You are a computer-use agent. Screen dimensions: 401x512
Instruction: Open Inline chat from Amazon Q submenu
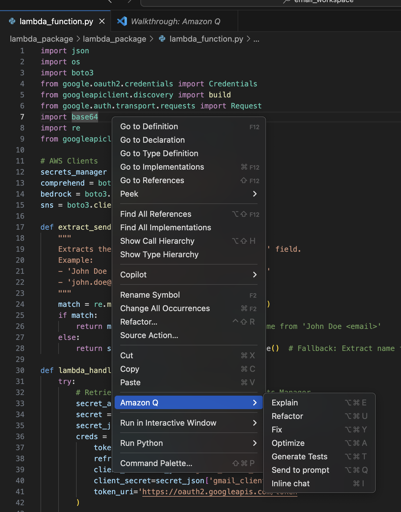point(290,484)
